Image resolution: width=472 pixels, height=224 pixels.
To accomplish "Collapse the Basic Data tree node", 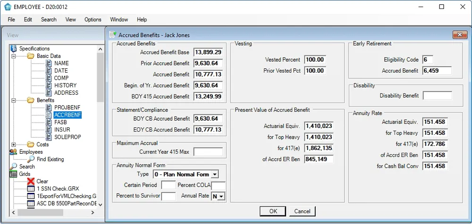I will point(13,56).
